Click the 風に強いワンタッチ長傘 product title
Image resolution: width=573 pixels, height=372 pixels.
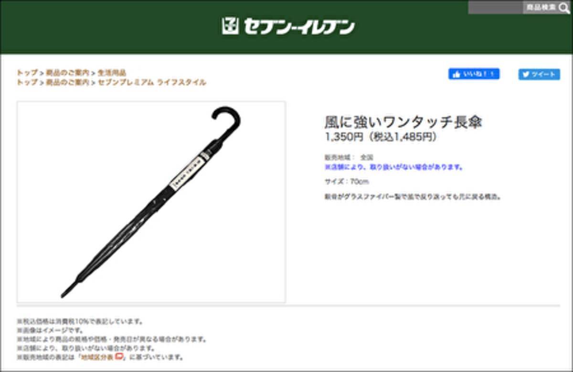tap(403, 122)
